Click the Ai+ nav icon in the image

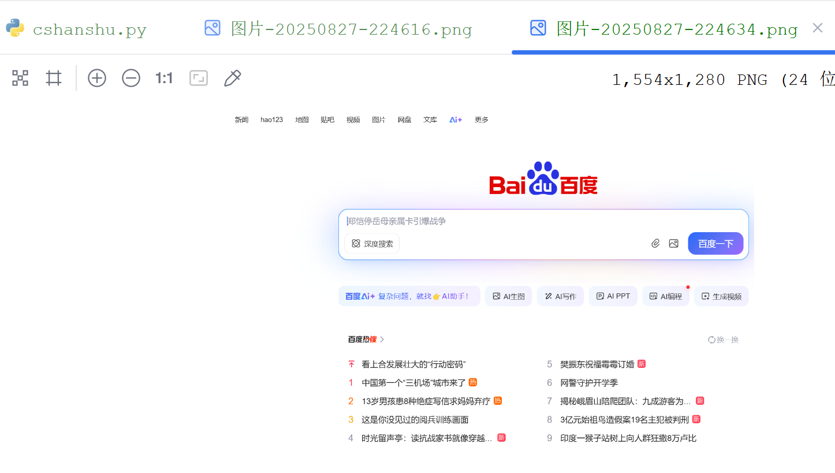tap(456, 120)
